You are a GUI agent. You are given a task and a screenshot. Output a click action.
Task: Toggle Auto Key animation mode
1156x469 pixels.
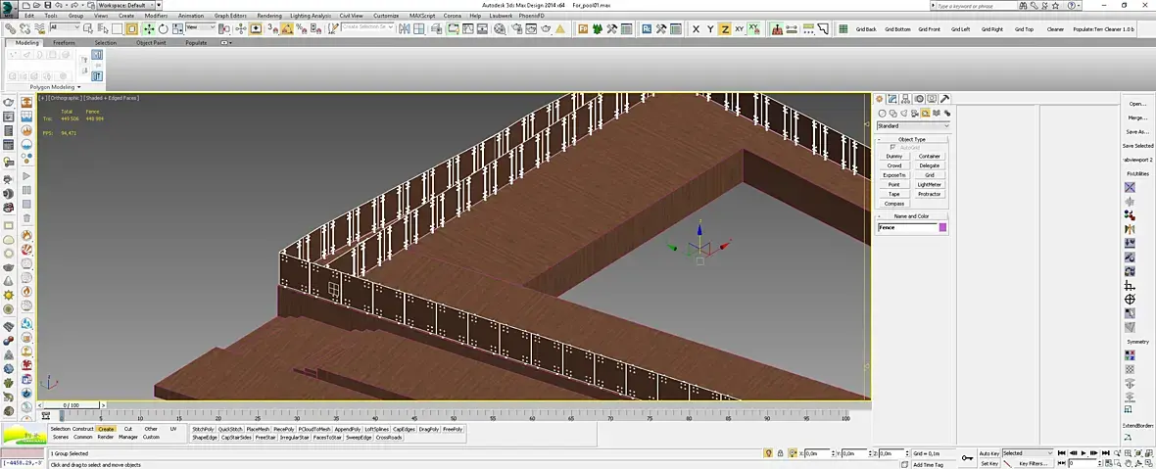tap(988, 453)
